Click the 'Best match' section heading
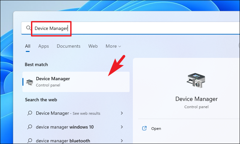The height and width of the screenshot is (144, 240). click(x=36, y=64)
